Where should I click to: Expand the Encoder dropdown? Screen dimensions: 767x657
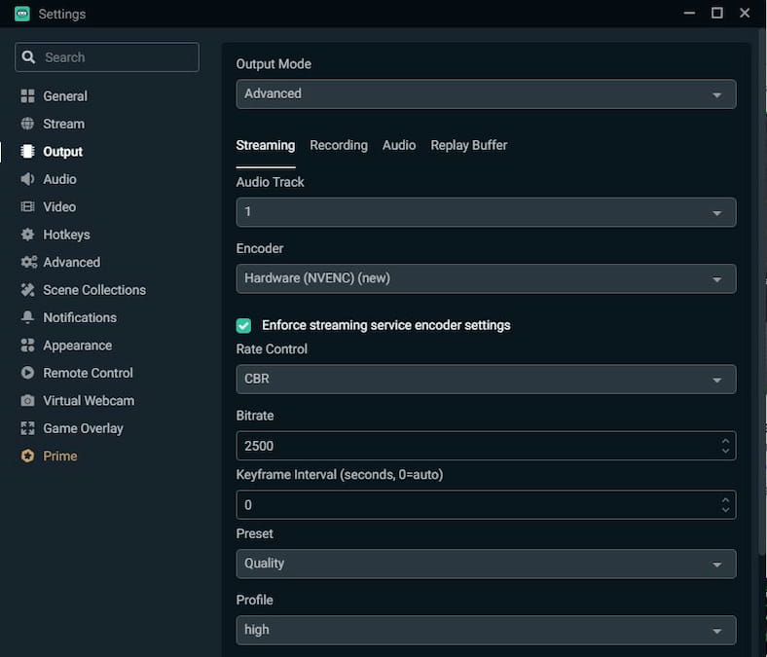[486, 278]
